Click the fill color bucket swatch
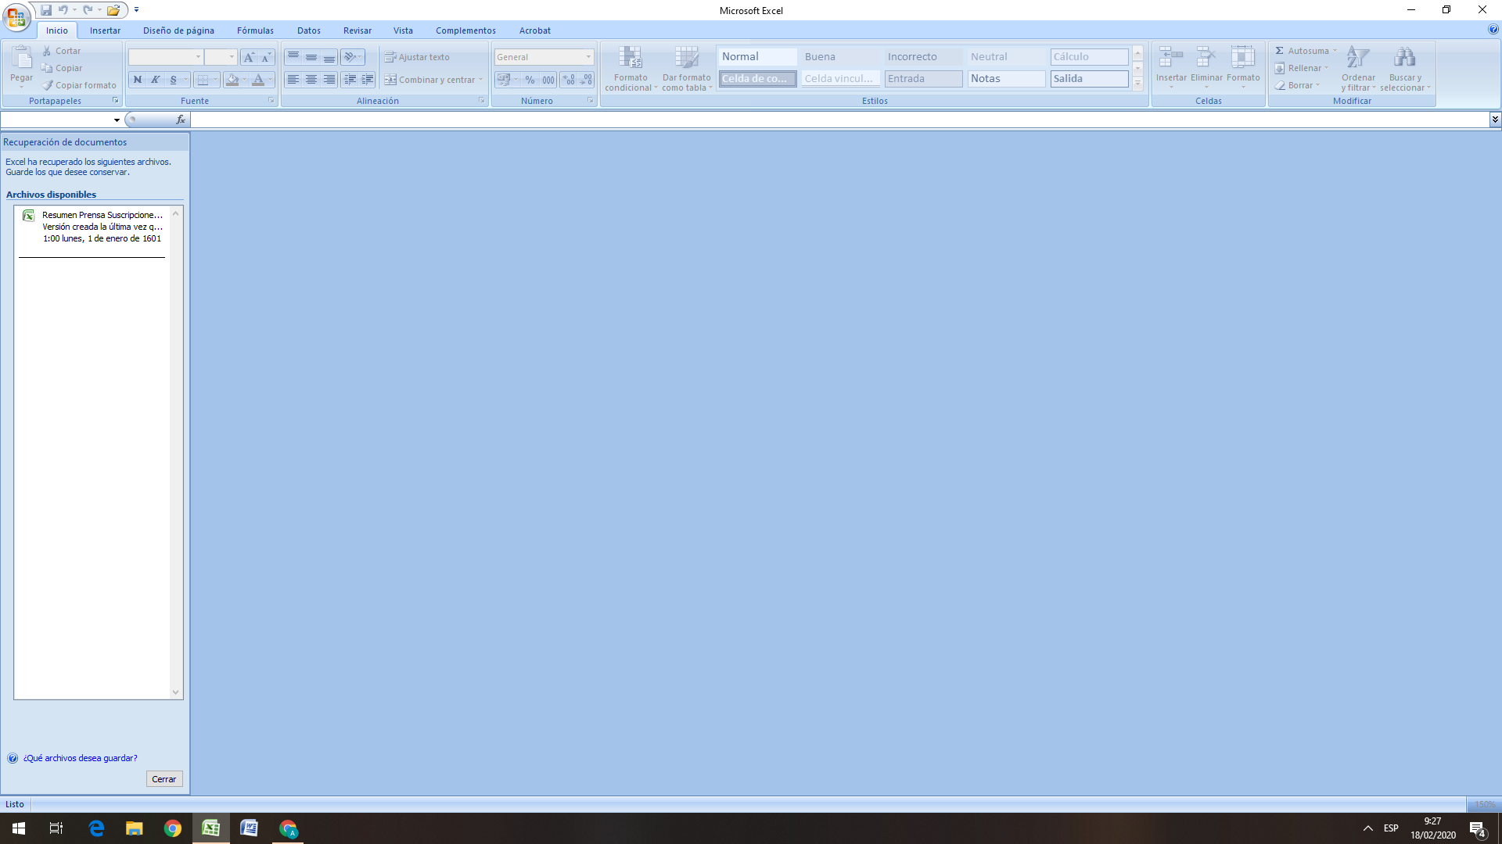Image resolution: width=1502 pixels, height=844 pixels. (232, 80)
